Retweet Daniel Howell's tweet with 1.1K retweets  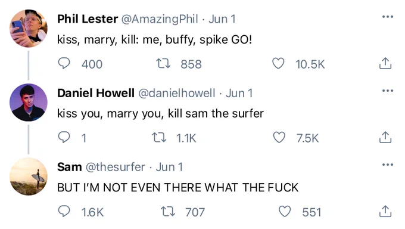[x=159, y=137]
